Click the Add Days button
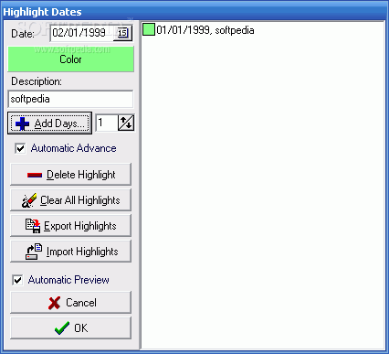The image size is (389, 354). click(49, 123)
